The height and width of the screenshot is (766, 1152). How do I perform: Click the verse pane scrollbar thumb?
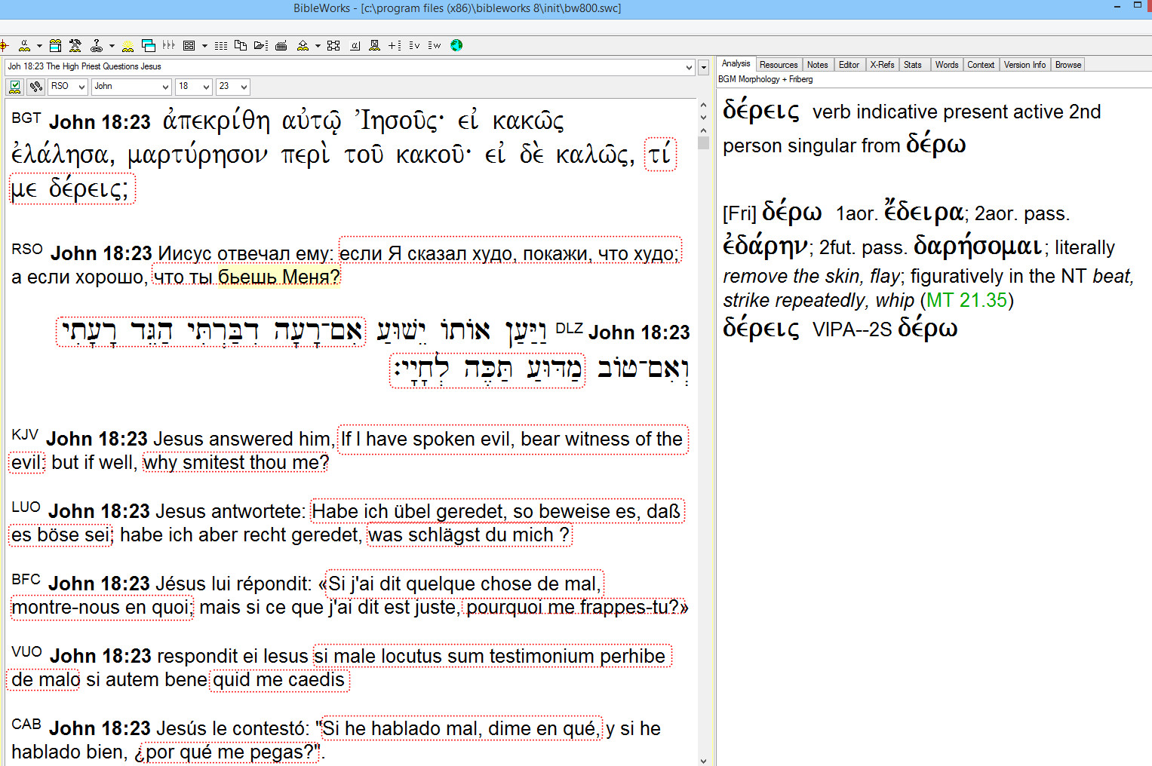[704, 142]
